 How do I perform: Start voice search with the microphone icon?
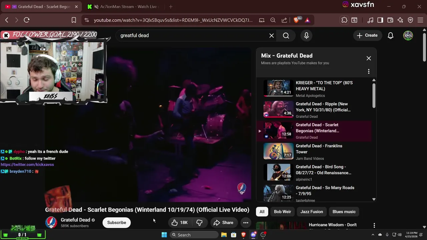tap(307, 35)
